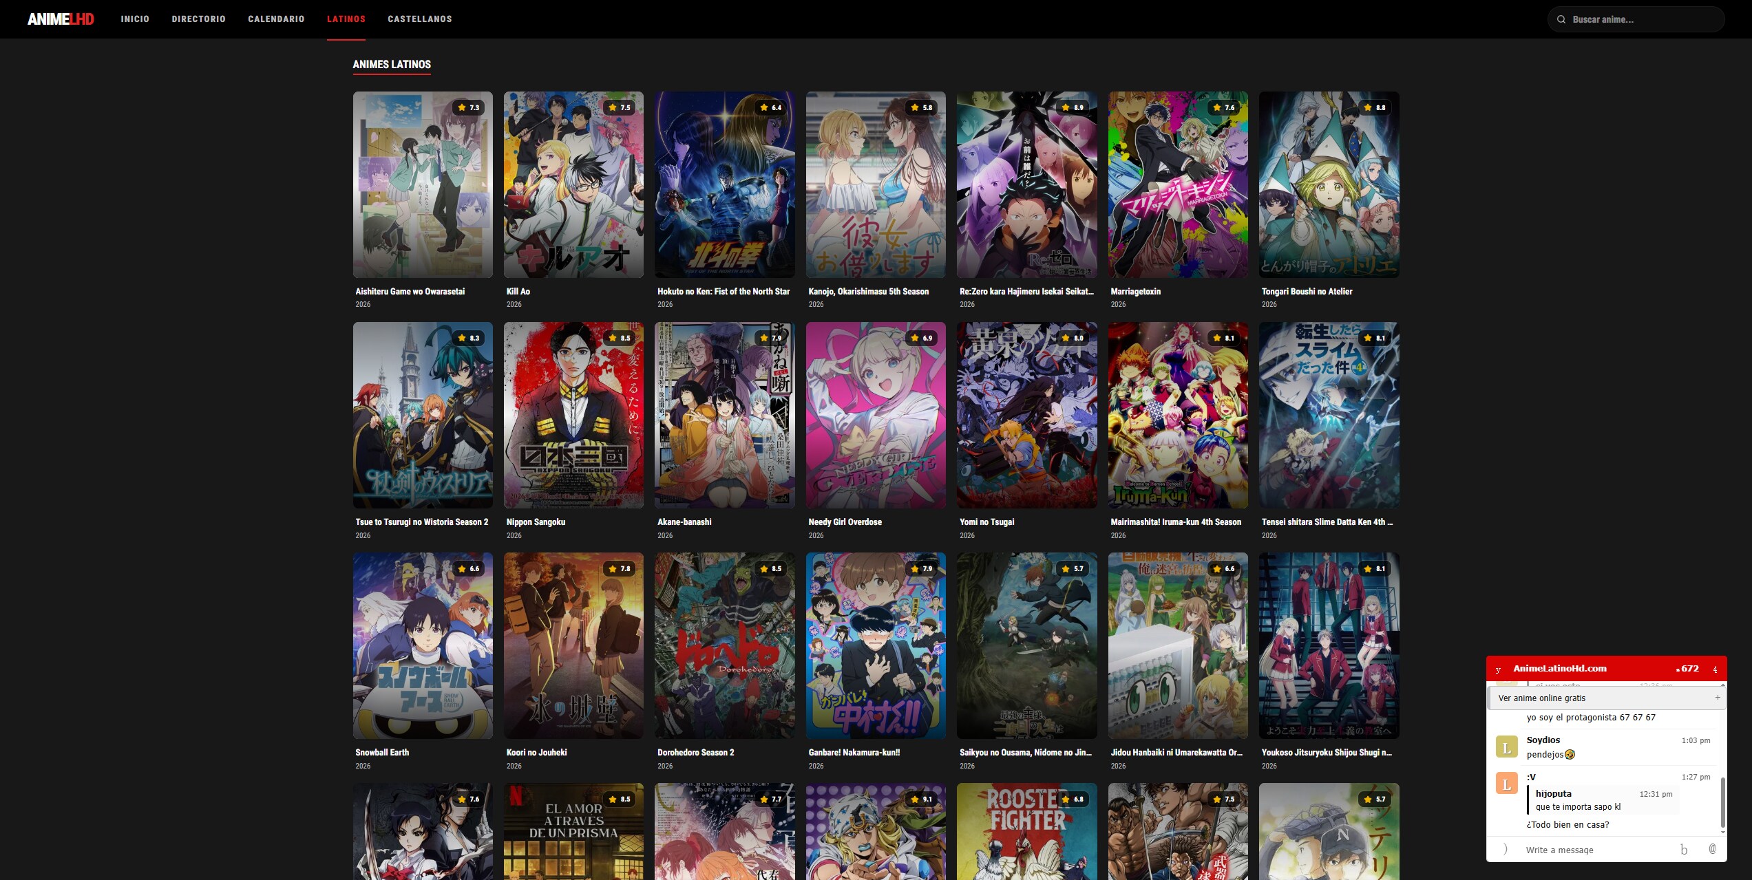Click the ')' icon left of the message box

[x=1506, y=849]
